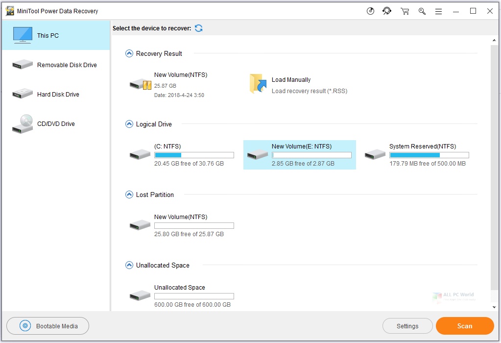Click the key registration icon
501x343 pixels.
pos(422,11)
